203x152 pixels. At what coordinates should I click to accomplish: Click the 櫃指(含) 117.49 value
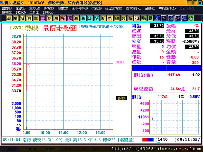point(174,75)
